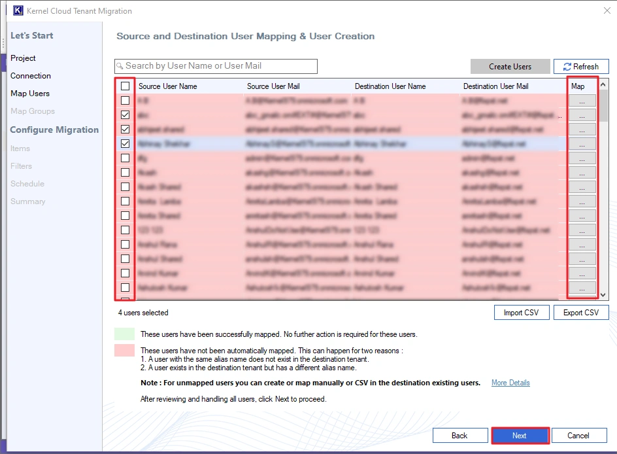Open the More Details link
617x454 pixels.
pos(510,383)
